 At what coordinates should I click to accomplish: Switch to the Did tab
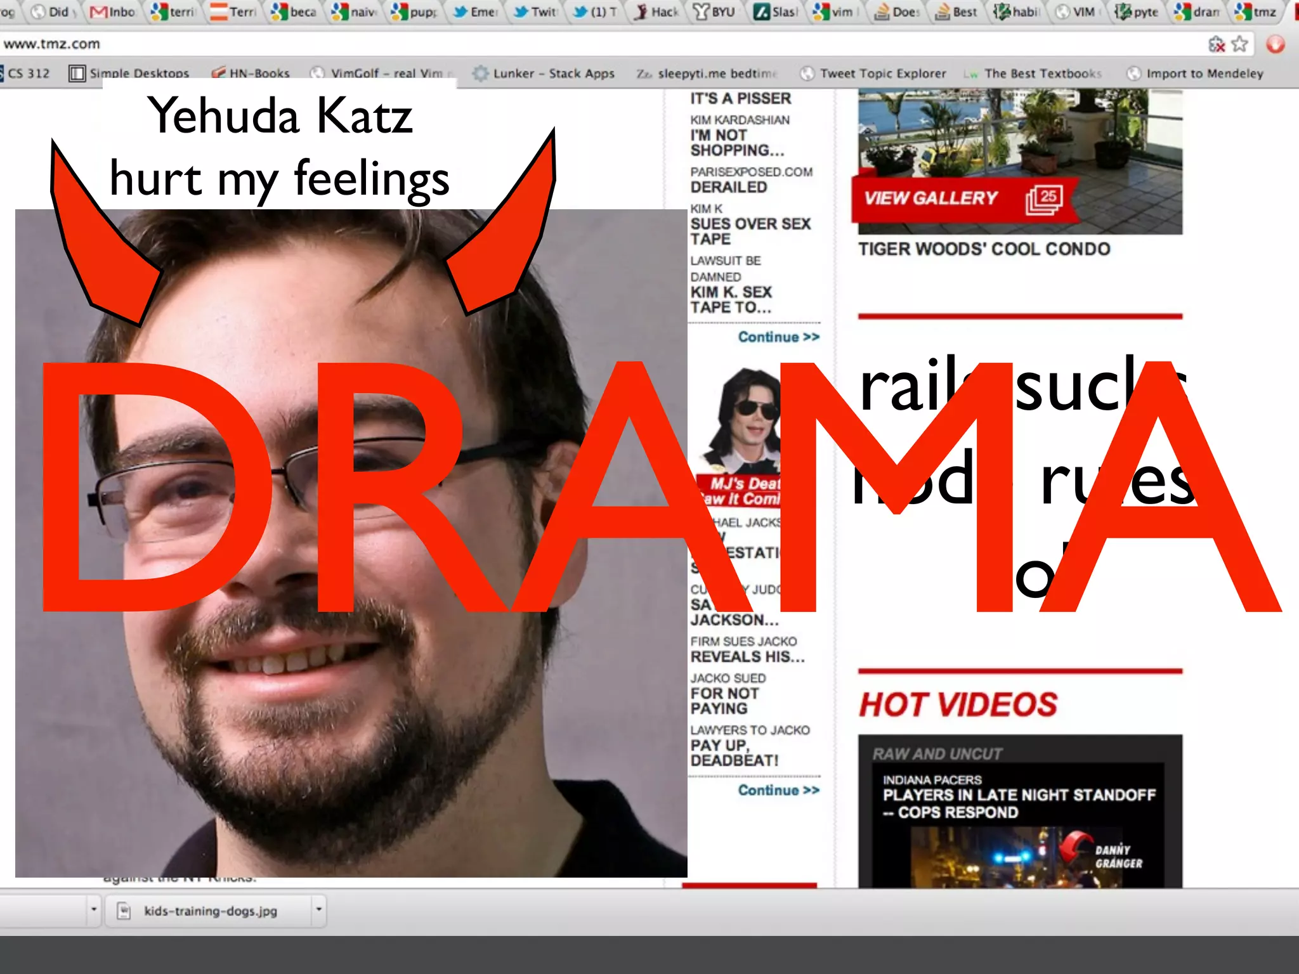(x=53, y=12)
